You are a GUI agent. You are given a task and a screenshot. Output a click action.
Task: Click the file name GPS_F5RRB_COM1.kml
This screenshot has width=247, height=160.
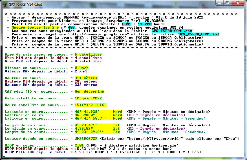pos(199,34)
